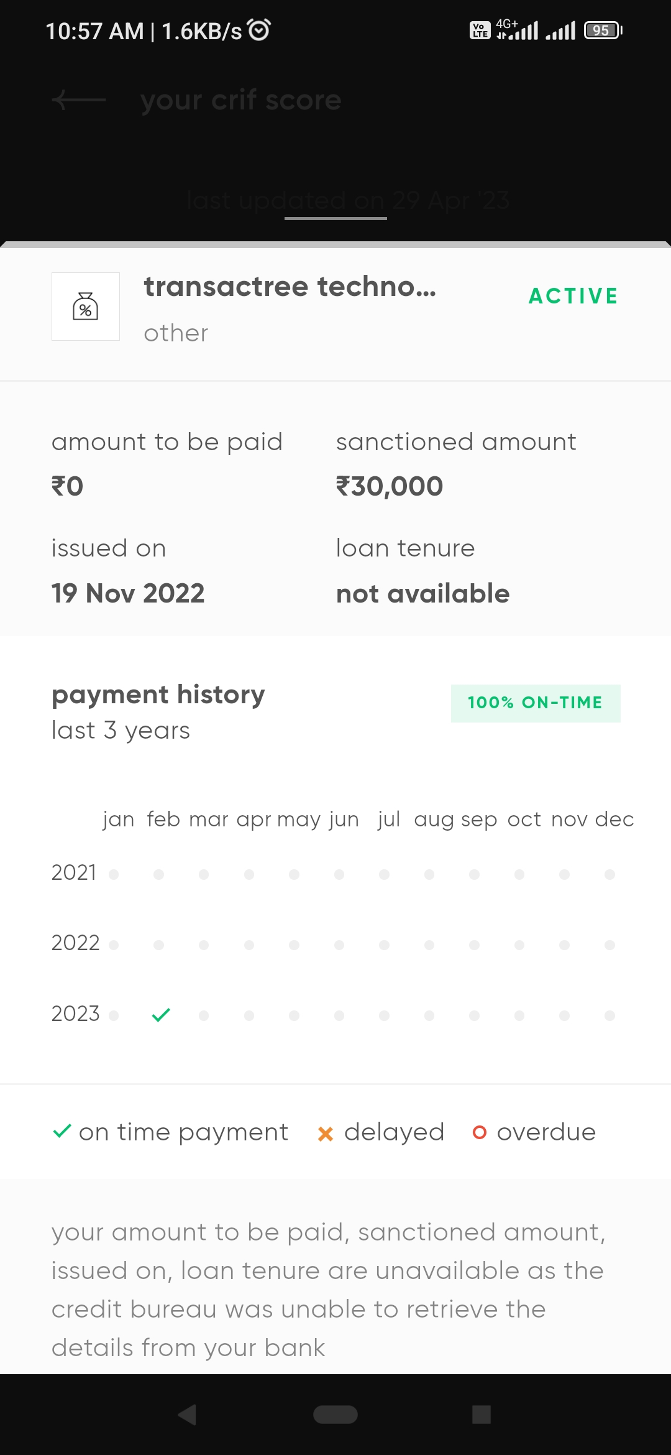Screen dimensions: 671x1455
Task: Tap the battery indicator icon
Action: [x=603, y=30]
